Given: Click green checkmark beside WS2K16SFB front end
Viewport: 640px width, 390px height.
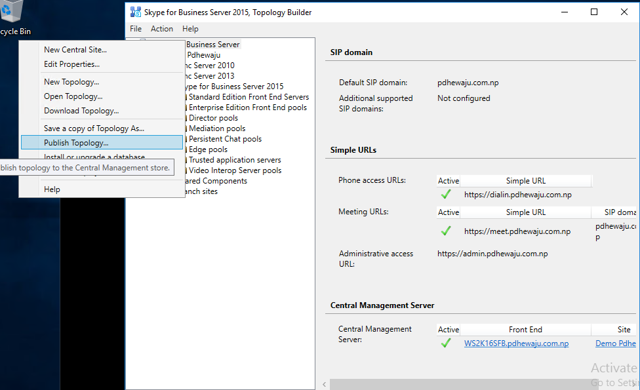Looking at the screenshot, I should pos(446,343).
